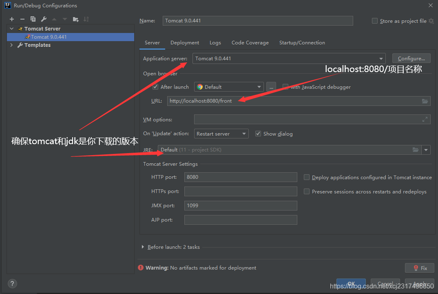
Task: Switch to the Deployment tab
Action: pos(185,43)
